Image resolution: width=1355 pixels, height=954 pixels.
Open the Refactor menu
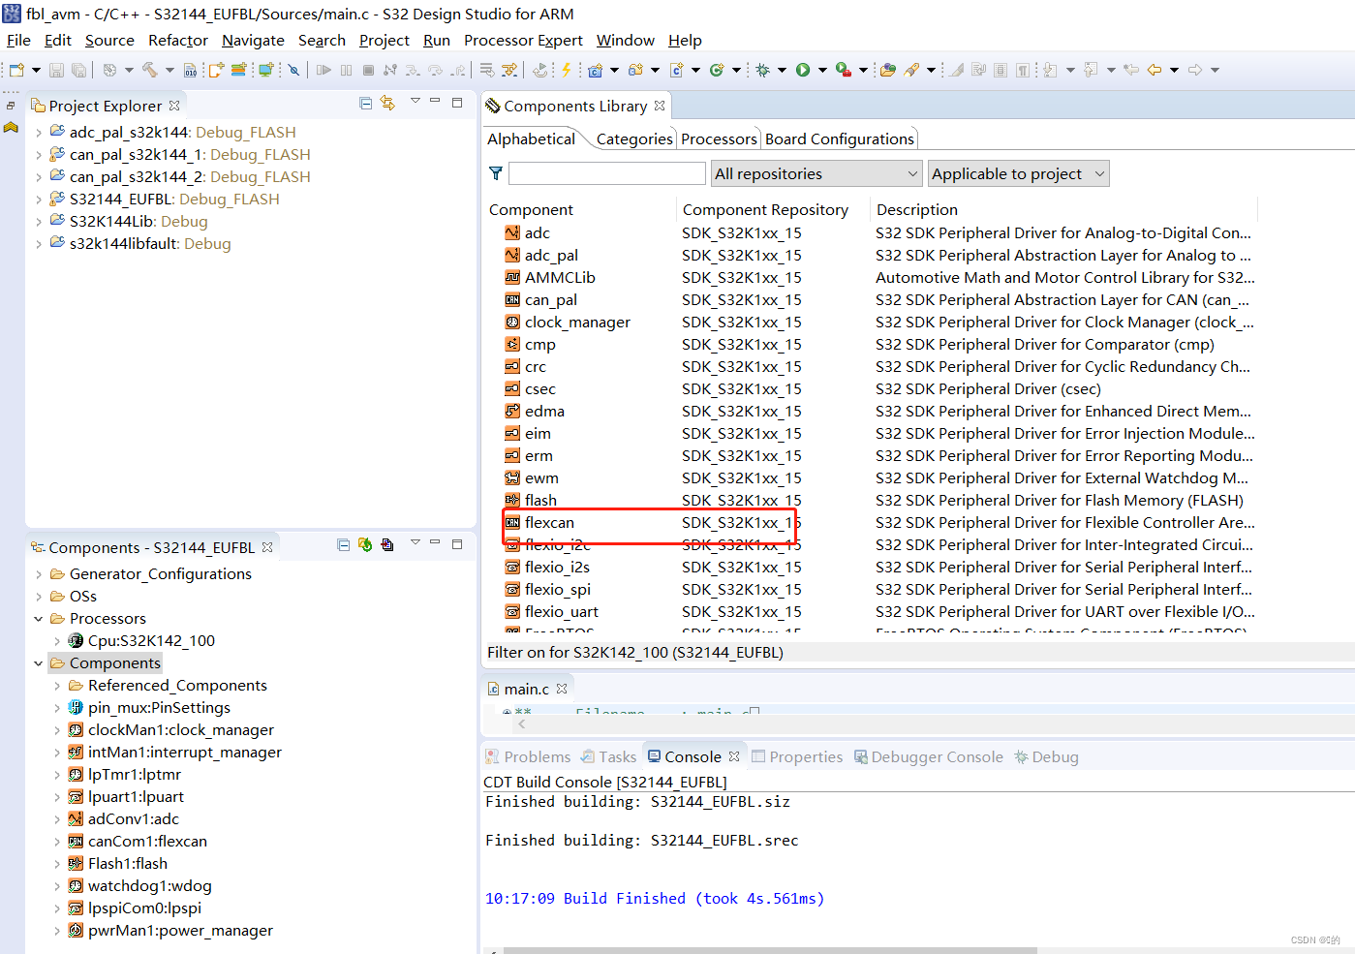[x=177, y=40]
